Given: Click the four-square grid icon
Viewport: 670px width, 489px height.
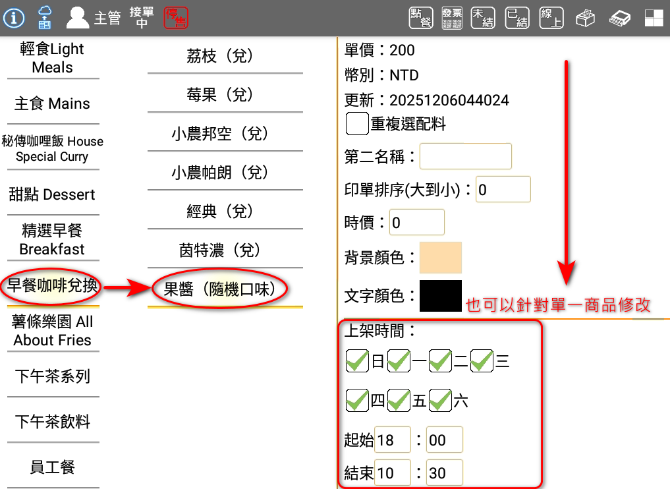Looking at the screenshot, I should pyautogui.click(x=654, y=18).
